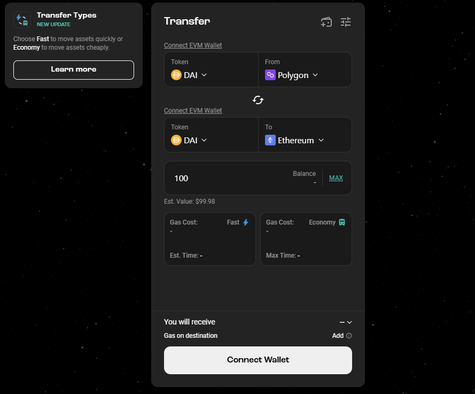Click the blue lightning bolt Fast icon
The height and width of the screenshot is (394, 475).
click(x=246, y=222)
